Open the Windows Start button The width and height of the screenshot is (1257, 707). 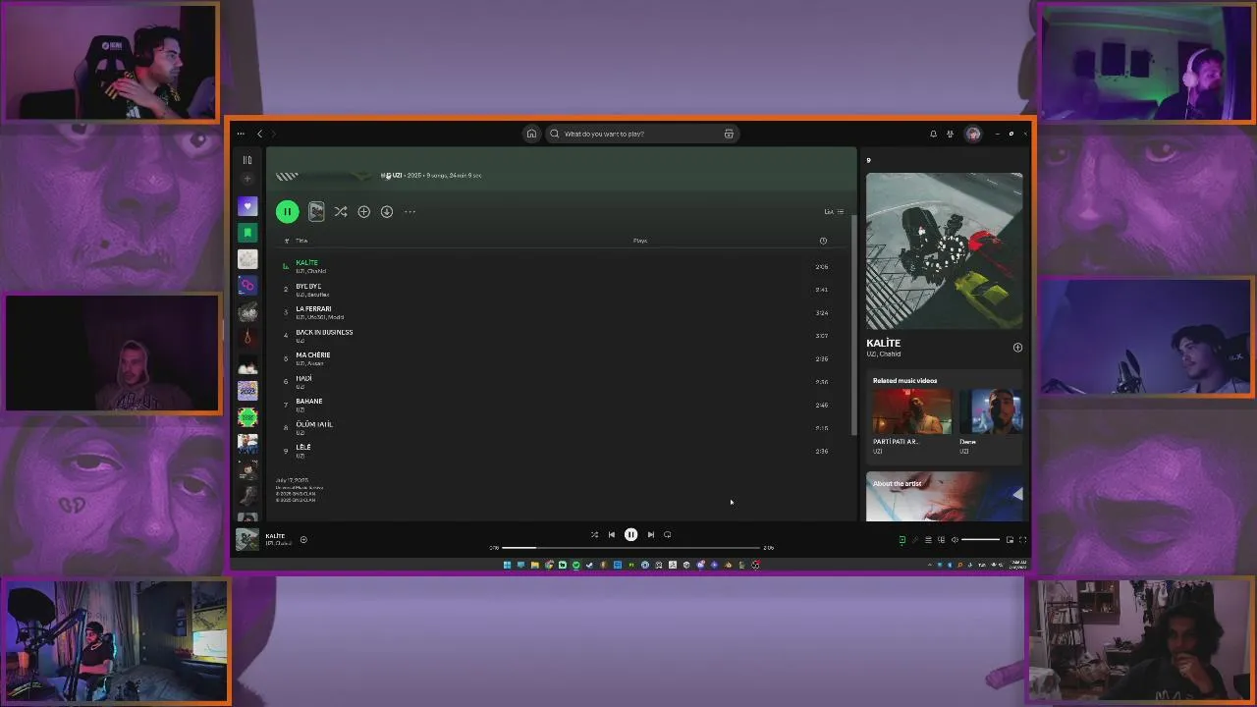pyautogui.click(x=507, y=565)
